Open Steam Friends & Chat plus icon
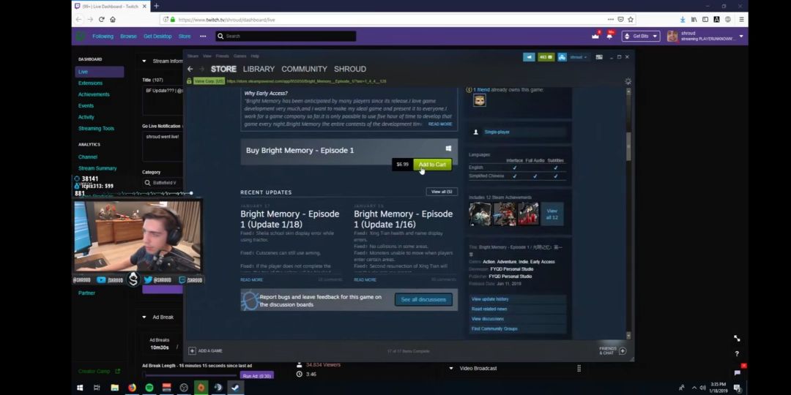791x395 pixels. tap(623, 350)
